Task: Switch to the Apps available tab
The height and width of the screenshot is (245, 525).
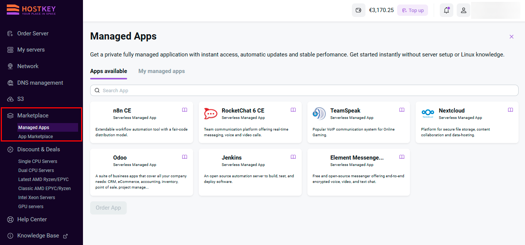Action: [x=109, y=71]
